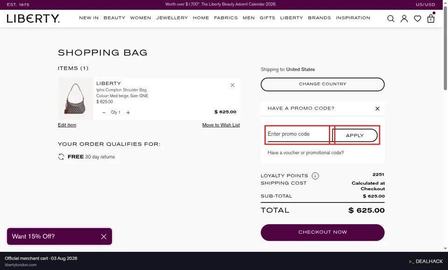Click the Checkout Now button

pos(322,232)
